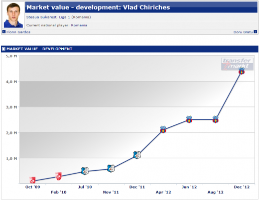Click the previous player arrow beside Florin Gardos
The image size is (259, 200).
(4, 32)
